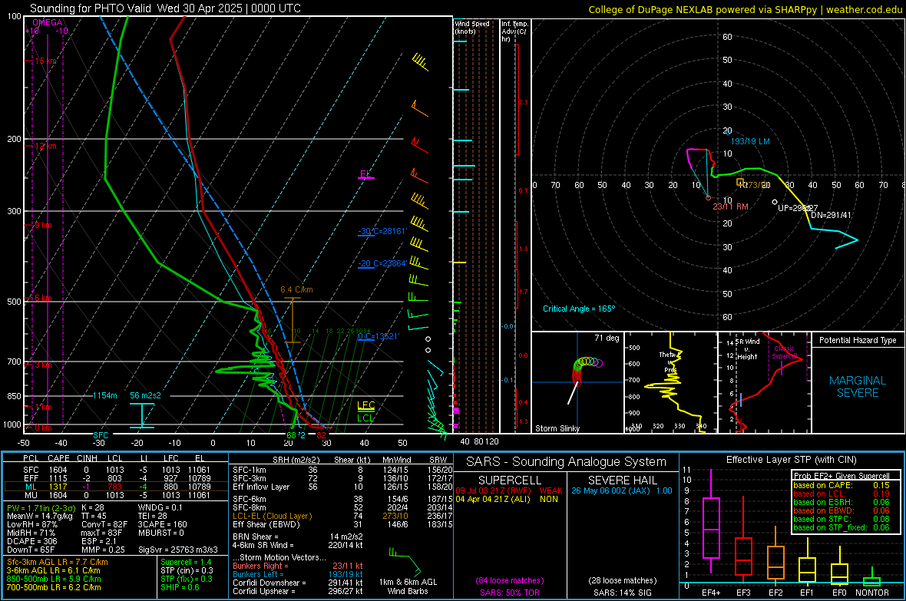Click the '9 km' height marker
The height and width of the screenshot is (601, 906).
pyautogui.click(x=43, y=225)
